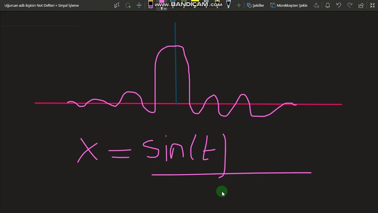
Task: Undo the last stroke
Action: tap(339, 5)
